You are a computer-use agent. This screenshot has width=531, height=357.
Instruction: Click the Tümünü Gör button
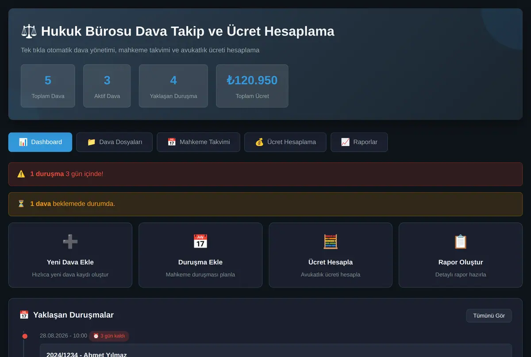point(489,316)
